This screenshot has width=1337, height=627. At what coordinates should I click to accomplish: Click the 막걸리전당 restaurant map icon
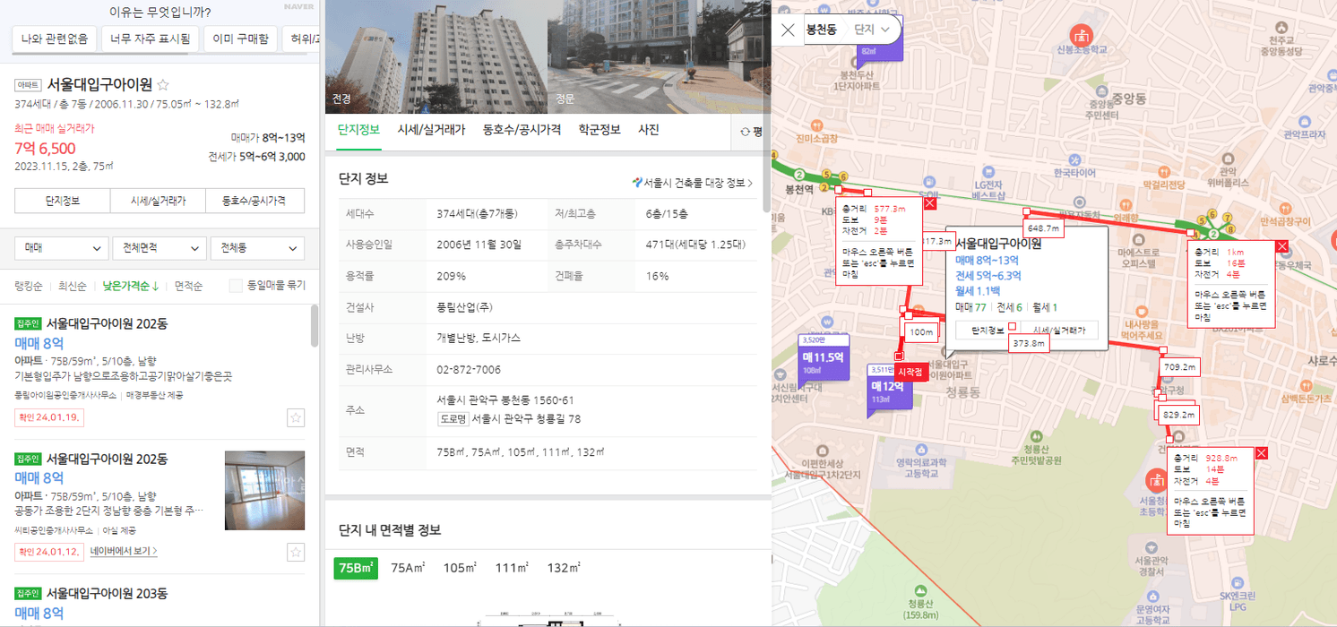[1164, 170]
